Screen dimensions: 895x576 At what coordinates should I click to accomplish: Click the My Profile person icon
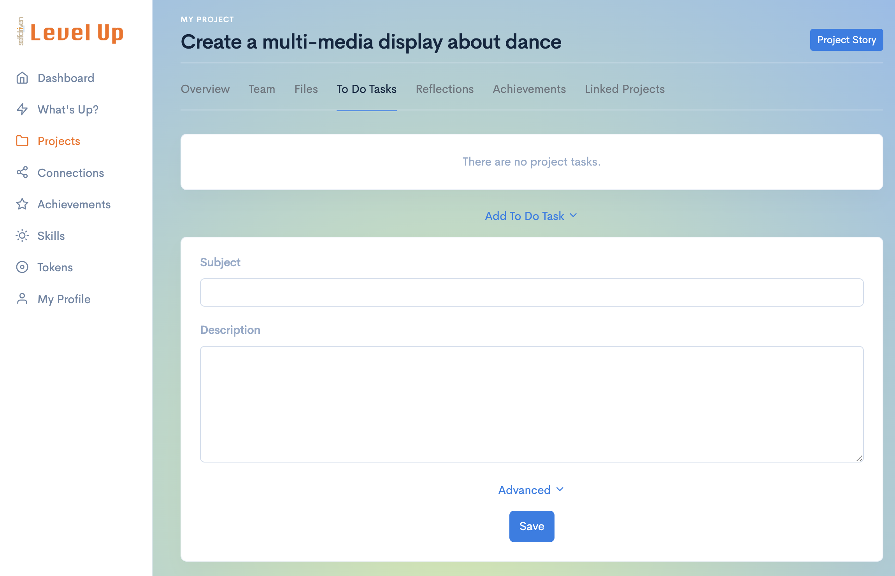[22, 299]
